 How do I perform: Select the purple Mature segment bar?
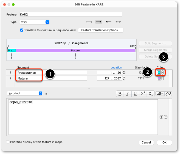[75, 51]
